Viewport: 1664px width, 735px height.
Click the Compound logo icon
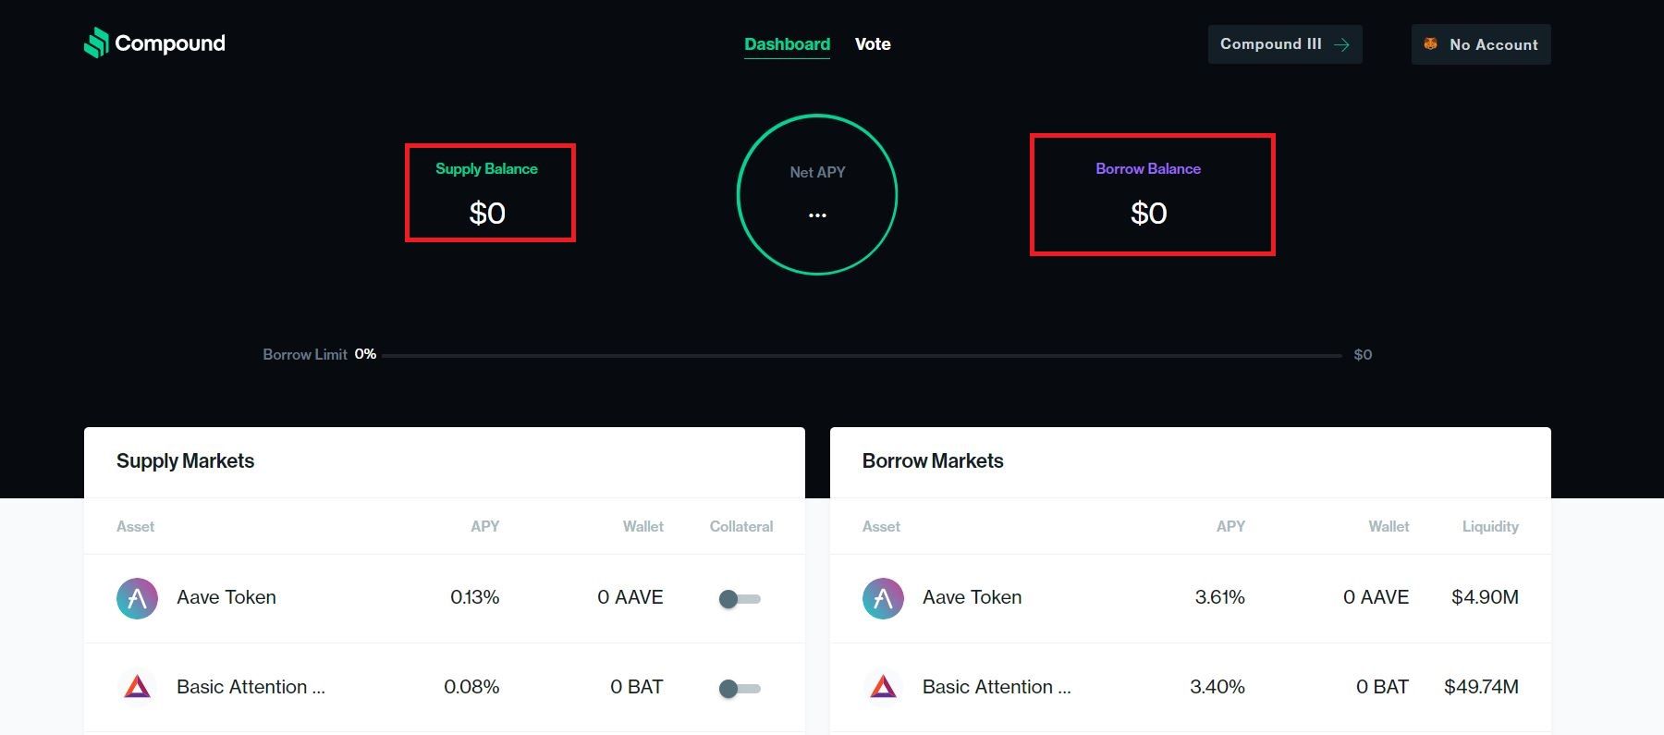(96, 43)
